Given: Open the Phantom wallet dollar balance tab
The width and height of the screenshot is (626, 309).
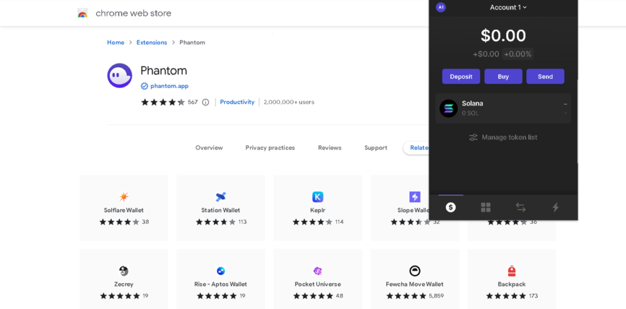Looking at the screenshot, I should click(x=451, y=207).
